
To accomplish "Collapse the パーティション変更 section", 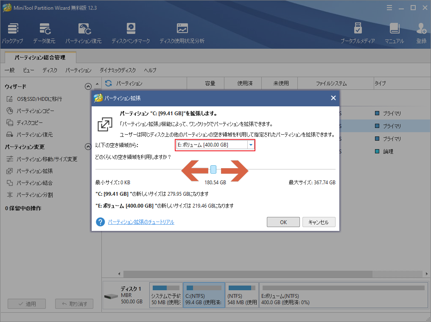I will coord(88,147).
